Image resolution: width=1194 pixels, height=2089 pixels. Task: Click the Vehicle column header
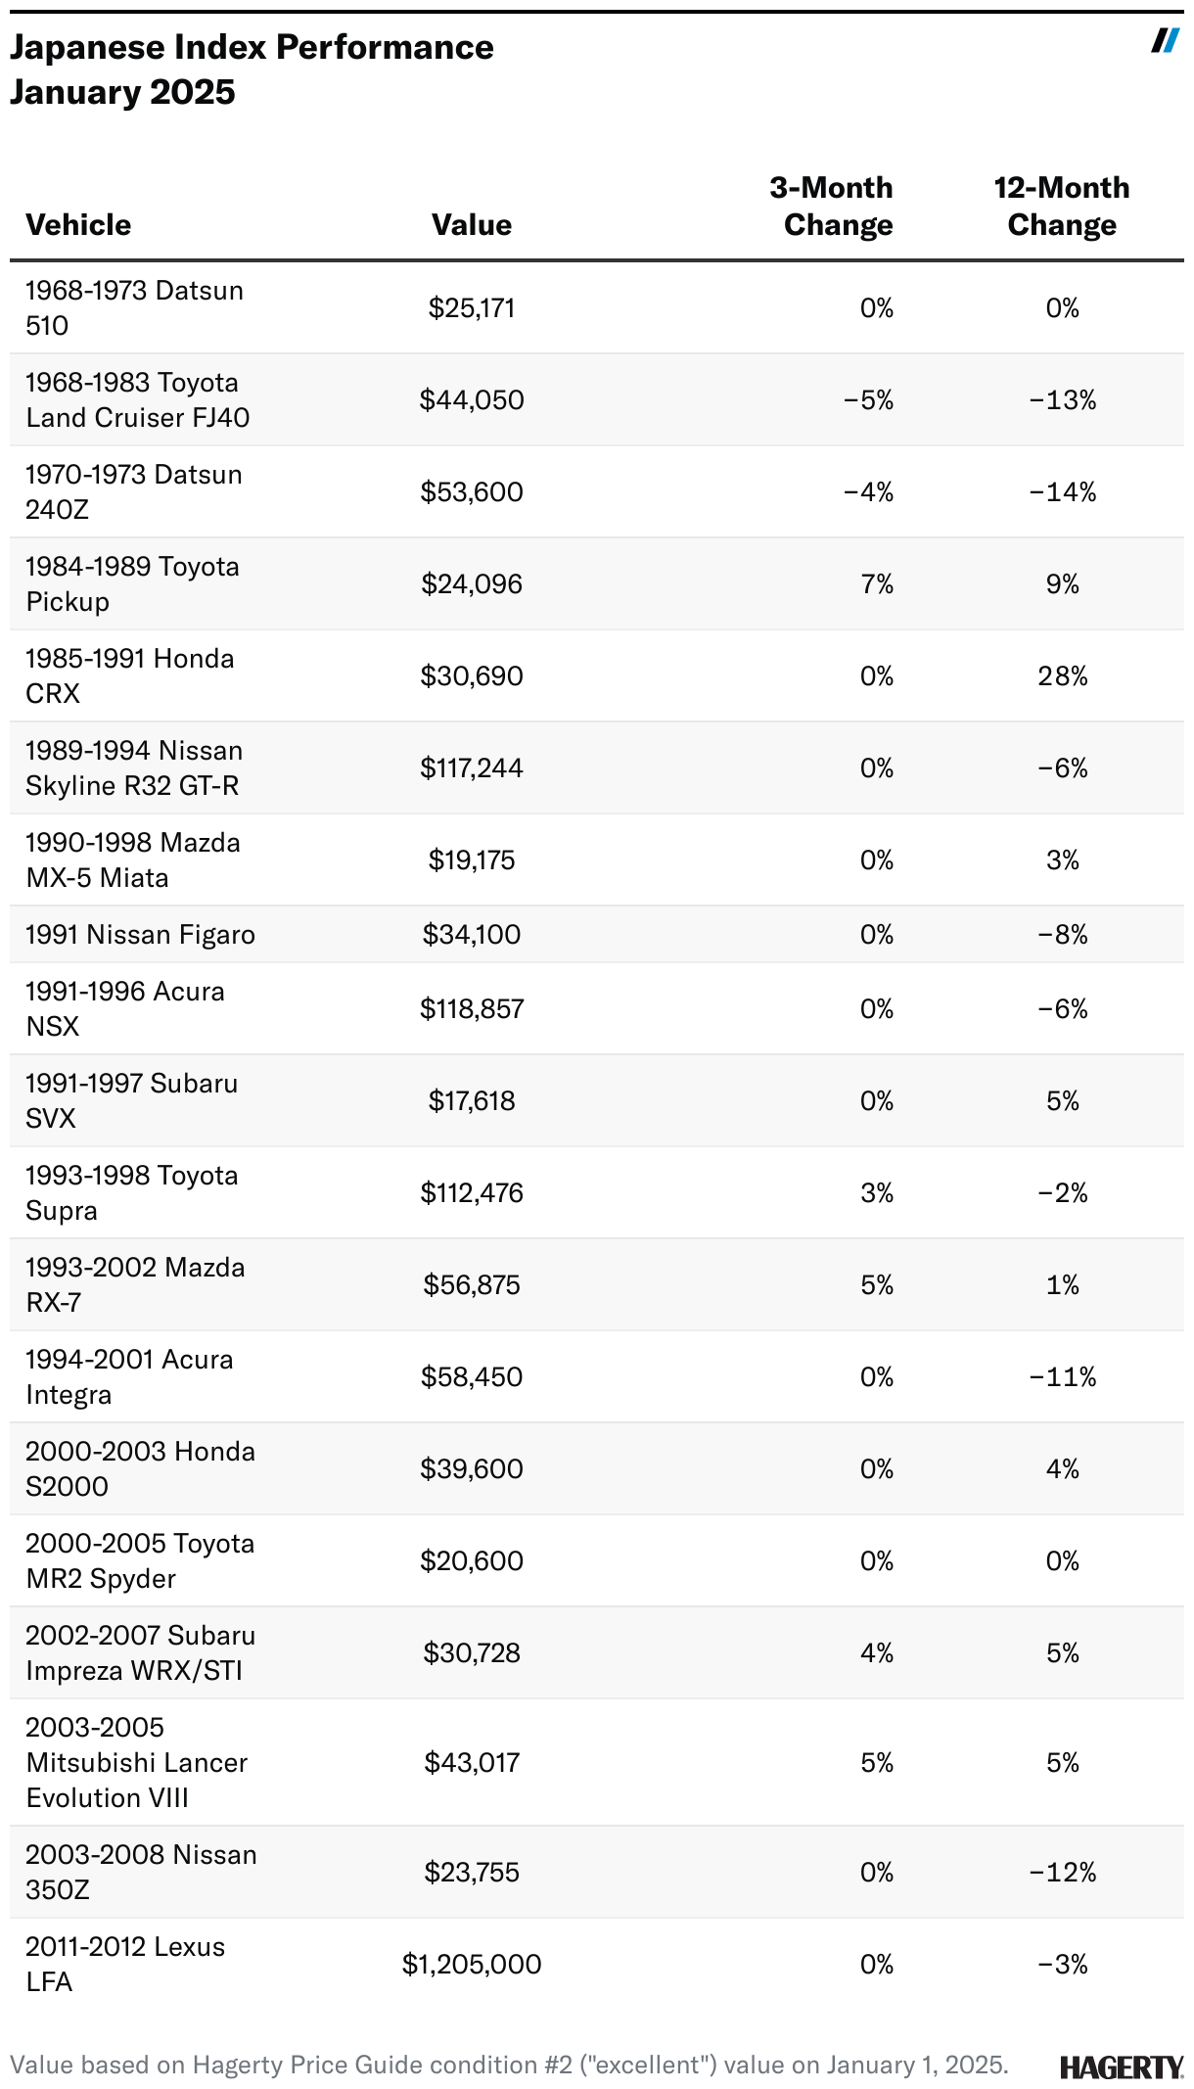(x=78, y=225)
